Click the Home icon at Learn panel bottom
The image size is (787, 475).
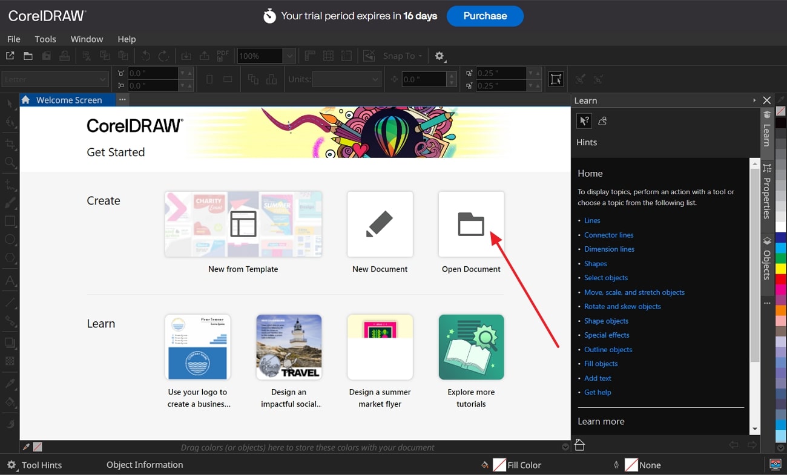click(579, 445)
